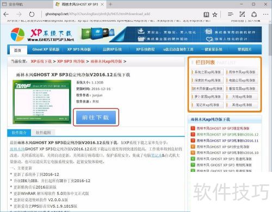Open the Ghost XP 装机版 menu item

[46, 49]
